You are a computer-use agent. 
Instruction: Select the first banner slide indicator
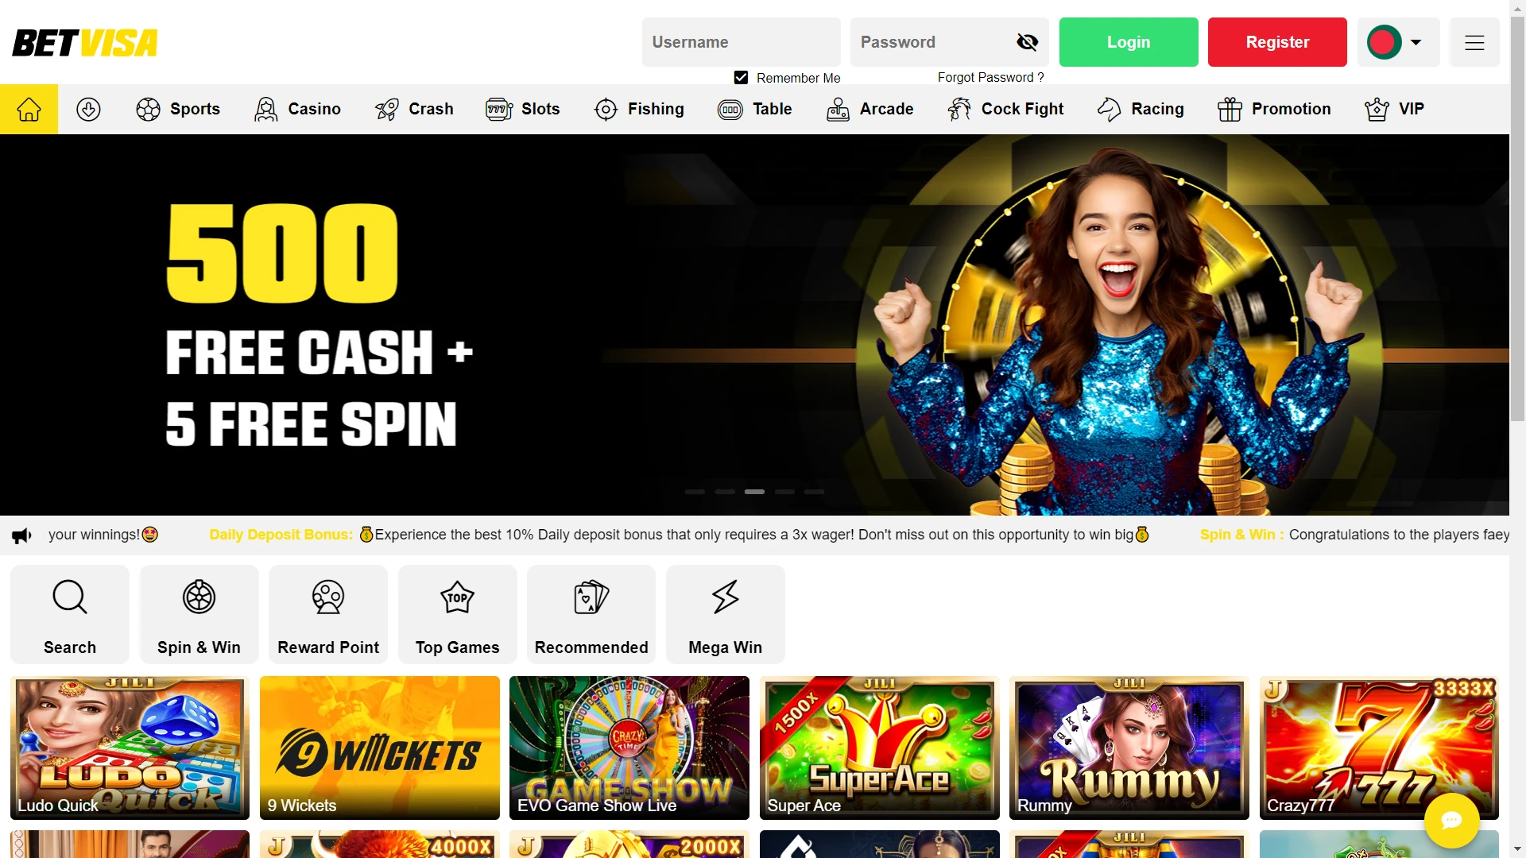[695, 492]
